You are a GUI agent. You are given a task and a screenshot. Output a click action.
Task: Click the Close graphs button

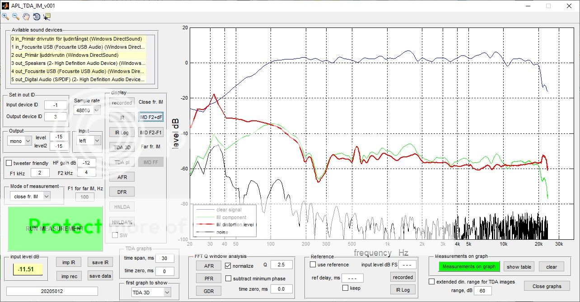(547, 286)
